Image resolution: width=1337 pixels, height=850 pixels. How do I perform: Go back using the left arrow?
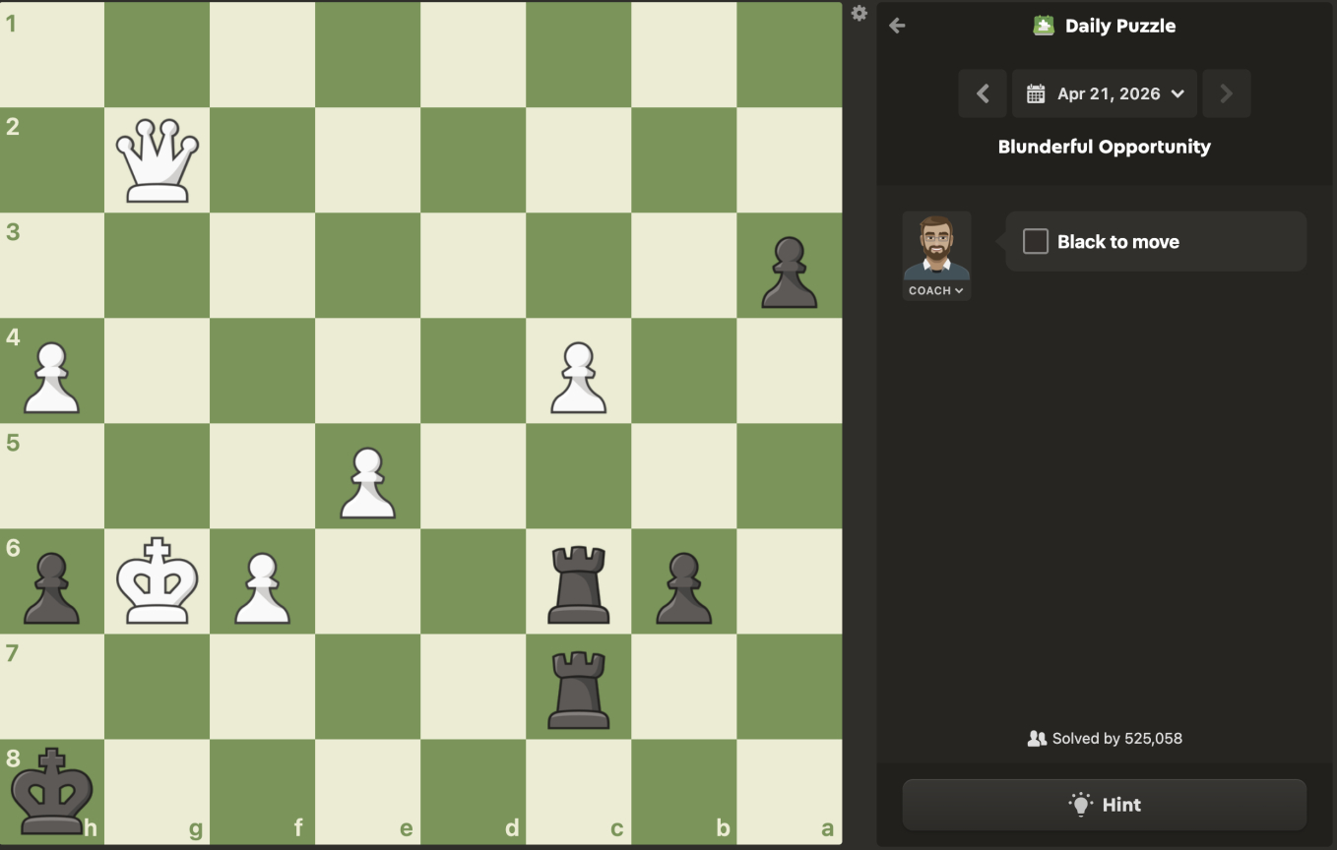tap(897, 26)
